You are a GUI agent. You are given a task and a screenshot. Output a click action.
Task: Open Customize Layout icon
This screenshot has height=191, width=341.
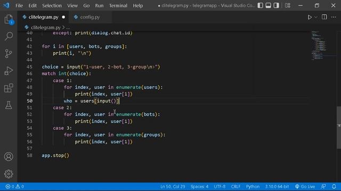pyautogui.click(x=288, y=5)
